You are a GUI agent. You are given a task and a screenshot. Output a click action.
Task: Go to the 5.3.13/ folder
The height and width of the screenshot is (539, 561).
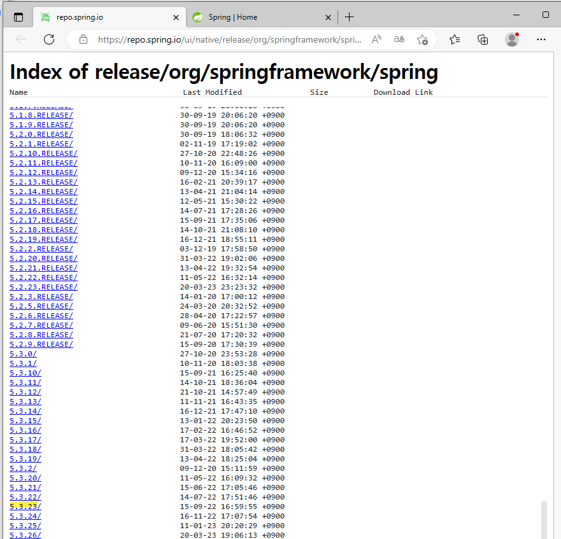(25, 402)
